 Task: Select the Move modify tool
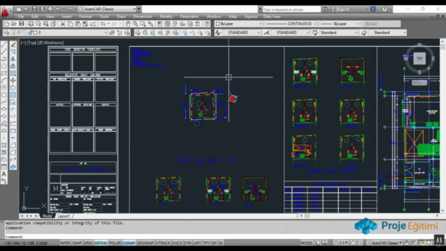click(x=13, y=80)
